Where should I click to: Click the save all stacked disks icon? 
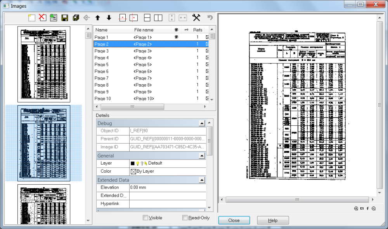(x=76, y=17)
